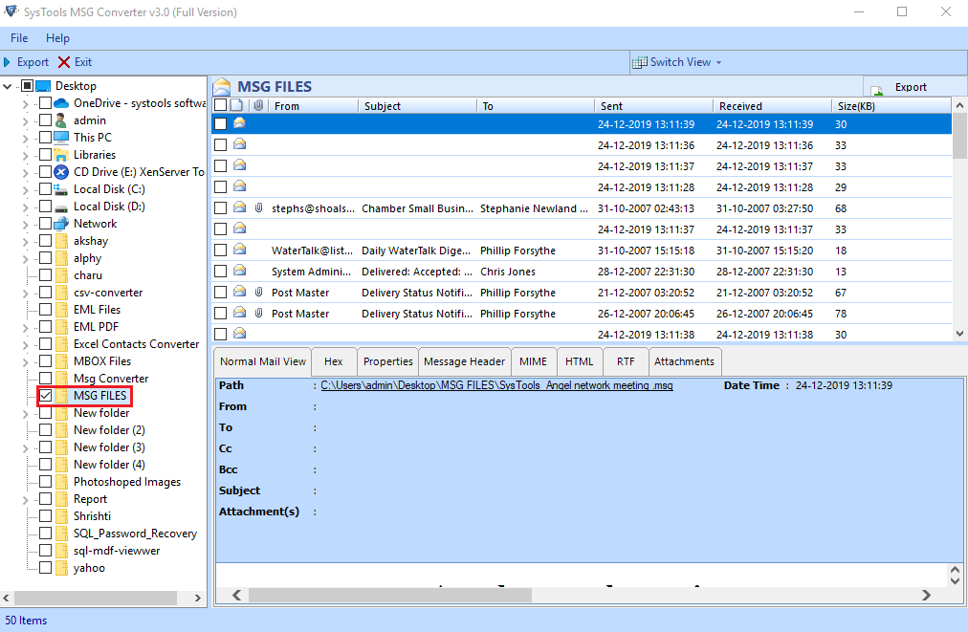Click the SysTools logo in the title bar
The image size is (968, 632).
[x=12, y=12]
